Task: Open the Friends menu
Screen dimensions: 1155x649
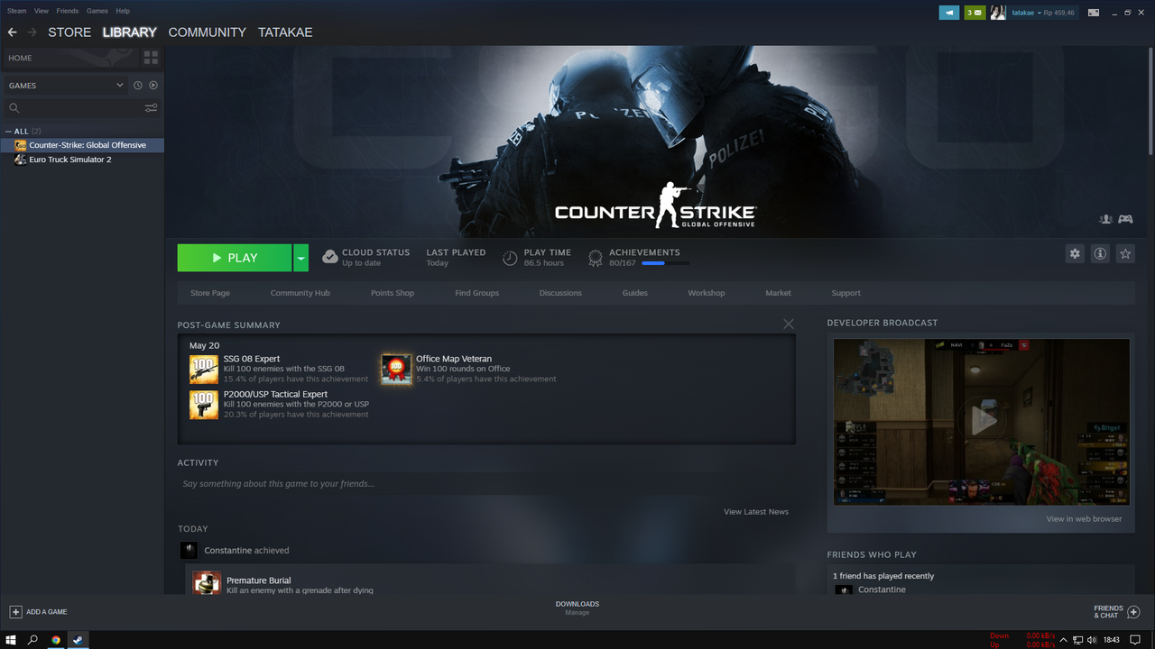Action: [x=68, y=11]
